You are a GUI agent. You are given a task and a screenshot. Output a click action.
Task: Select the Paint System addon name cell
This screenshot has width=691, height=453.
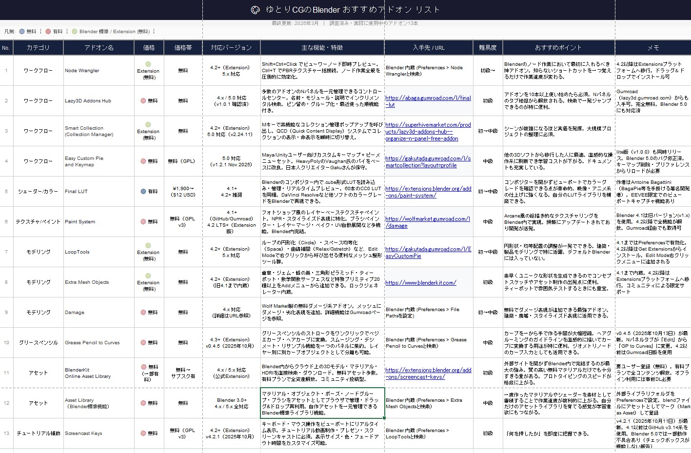click(99, 222)
